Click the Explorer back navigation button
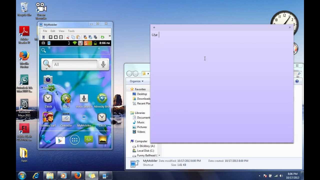This screenshot has height=180, width=320. (129, 73)
